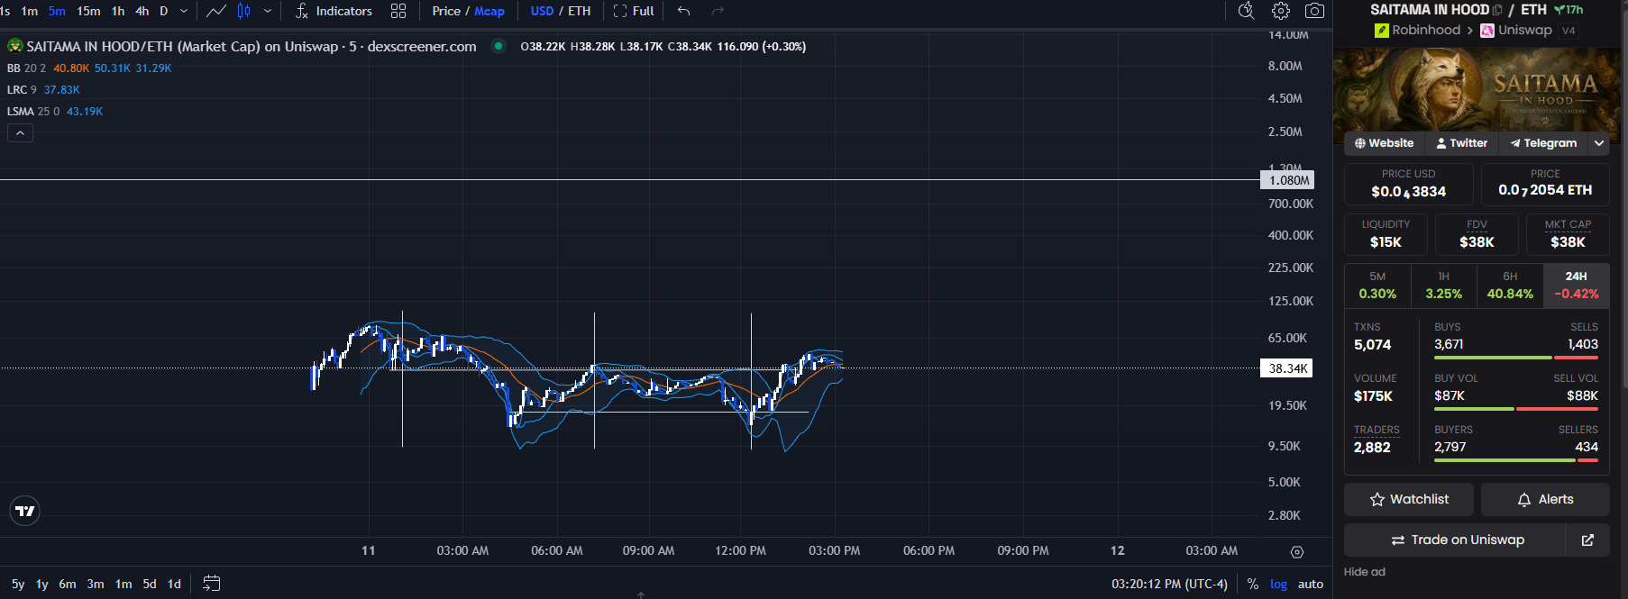Set range to 1d

[174, 584]
